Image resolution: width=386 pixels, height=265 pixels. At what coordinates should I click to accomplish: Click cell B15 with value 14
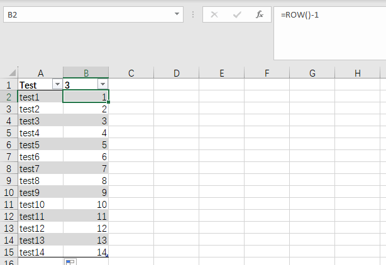pos(85,252)
